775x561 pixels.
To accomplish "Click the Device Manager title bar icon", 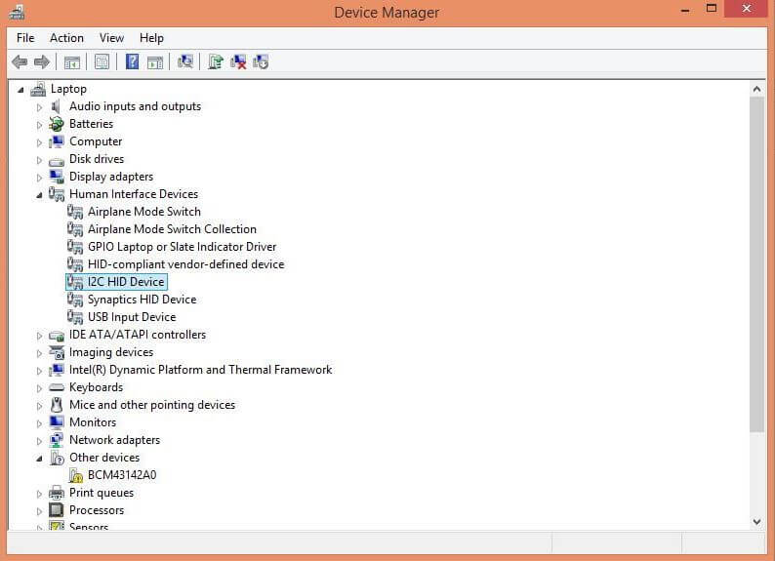I will pos(17,12).
